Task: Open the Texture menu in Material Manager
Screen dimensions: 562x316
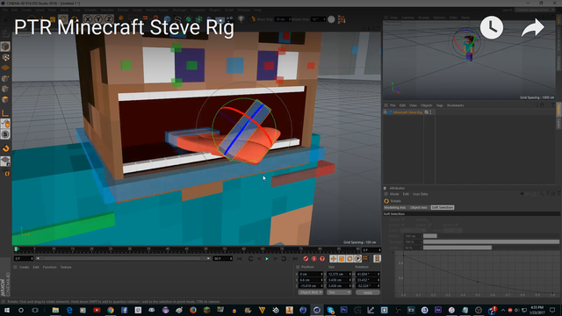Action: (x=66, y=267)
